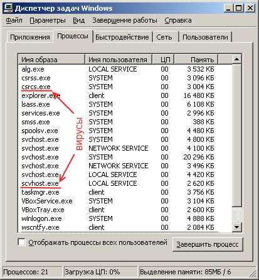This screenshot has height=280, width=259.
Task: Open the Справка menu
Action: 178,21
